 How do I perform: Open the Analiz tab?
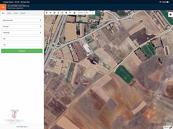16,13
